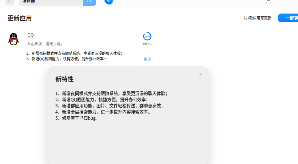Open the QQ app name link
This screenshot has height=164, width=298.
click(x=30, y=35)
